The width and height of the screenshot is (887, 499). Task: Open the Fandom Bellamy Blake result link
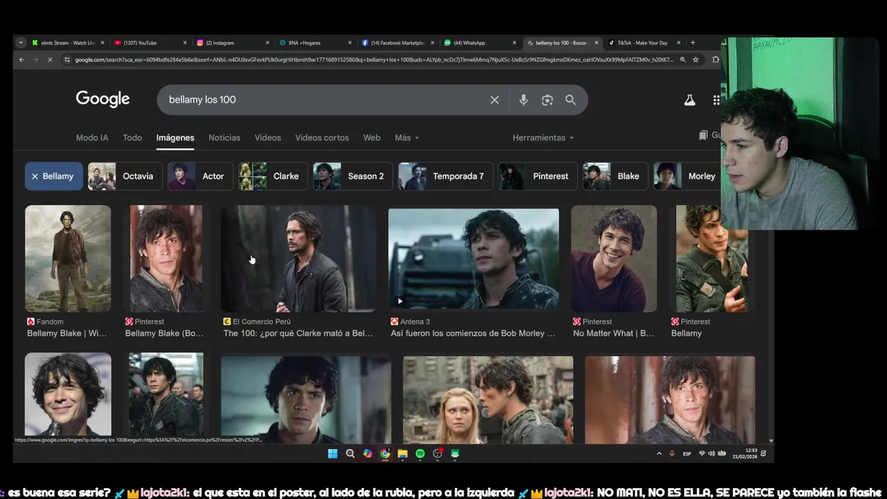[67, 333]
